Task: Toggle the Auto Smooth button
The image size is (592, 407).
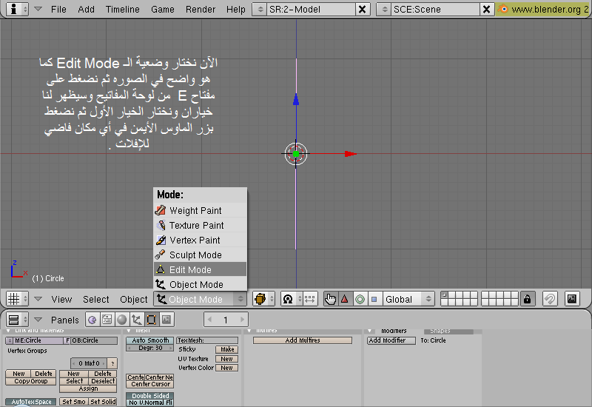Action: tap(150, 340)
